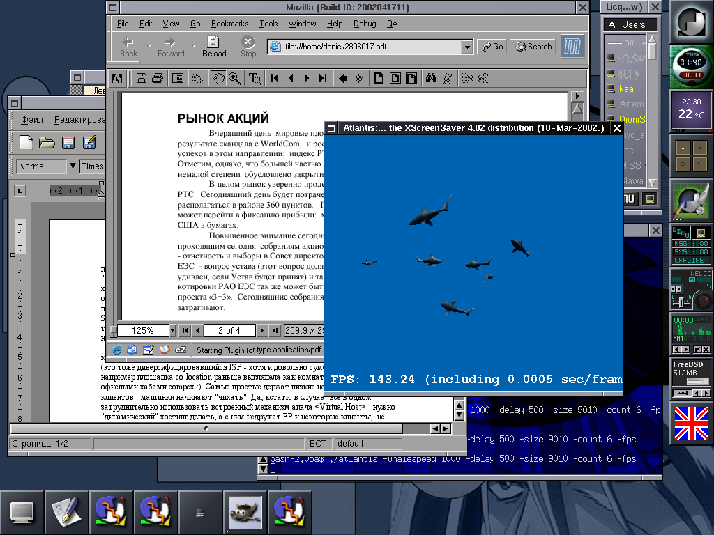
Task: Go to first page using PDF toolbar
Action: [275, 78]
